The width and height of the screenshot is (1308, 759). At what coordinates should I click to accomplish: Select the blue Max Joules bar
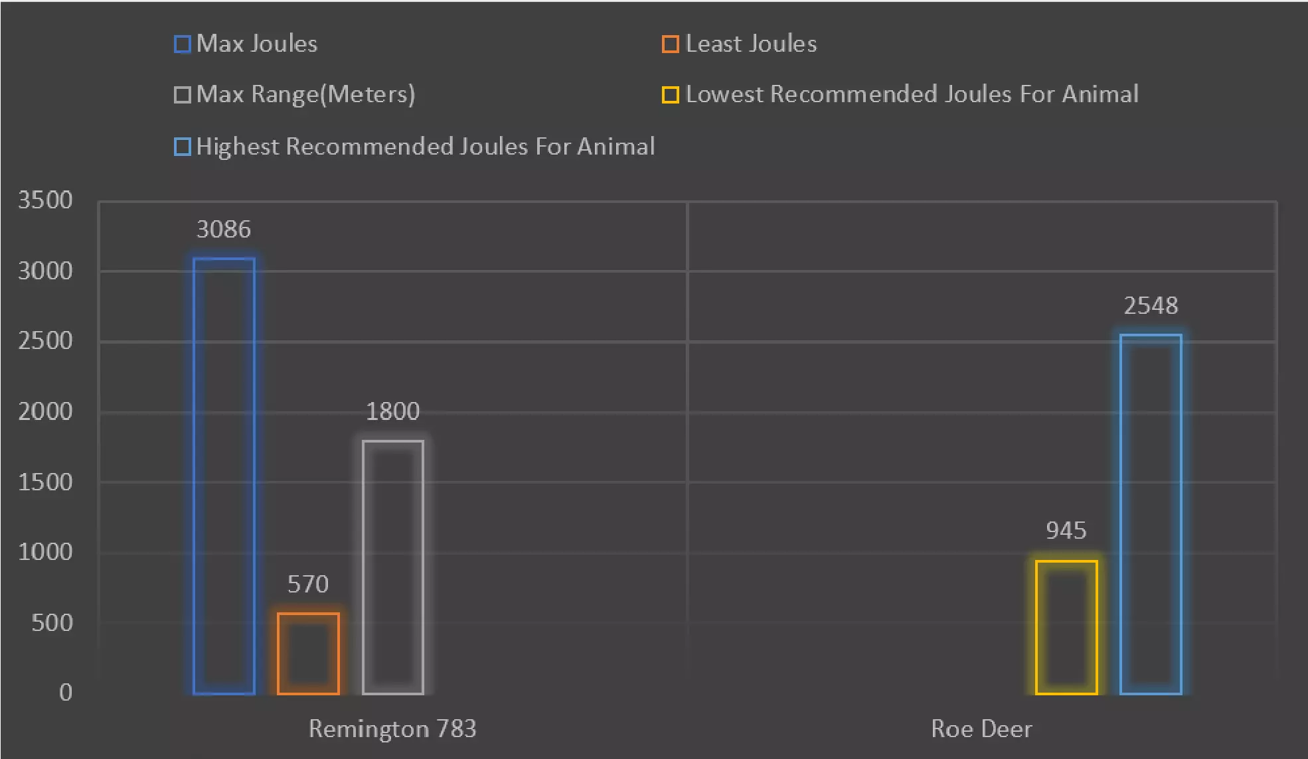coord(224,476)
